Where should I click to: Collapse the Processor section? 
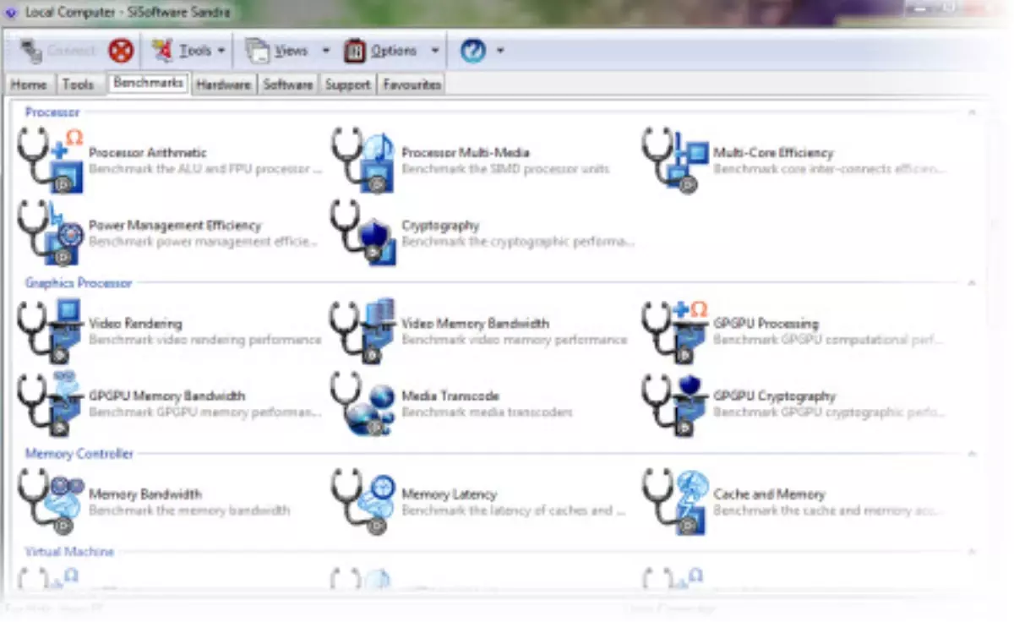click(x=972, y=112)
